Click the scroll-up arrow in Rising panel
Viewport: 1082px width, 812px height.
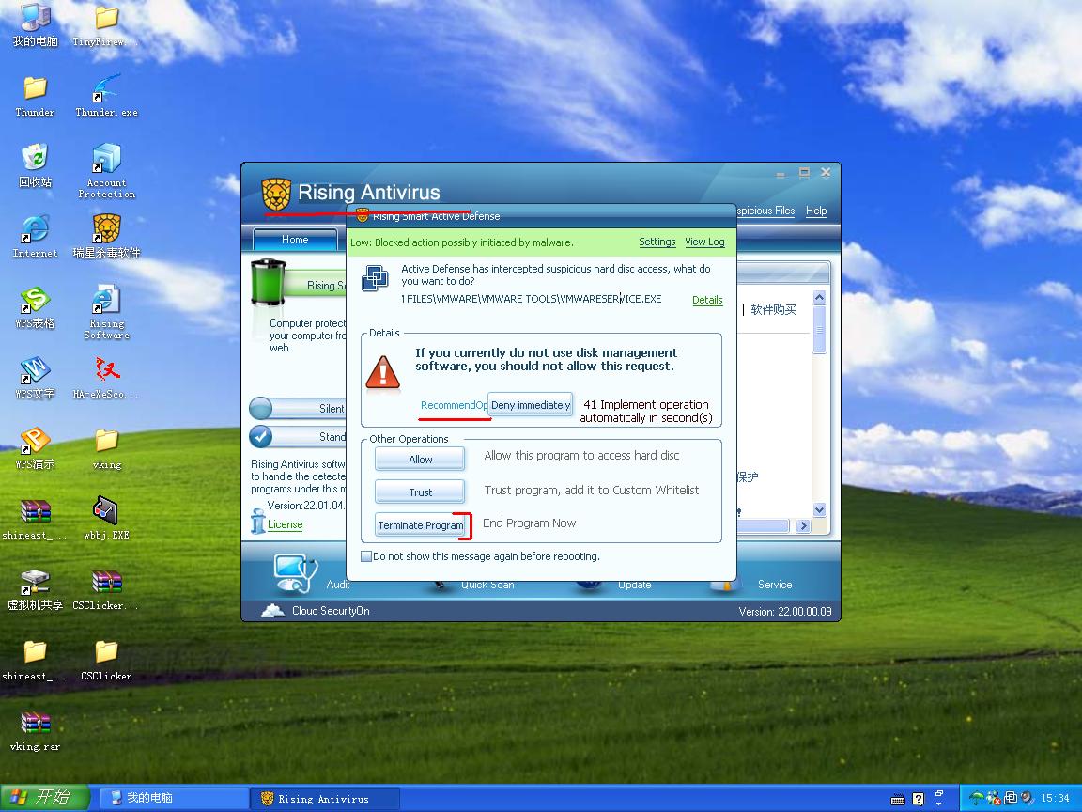click(819, 298)
